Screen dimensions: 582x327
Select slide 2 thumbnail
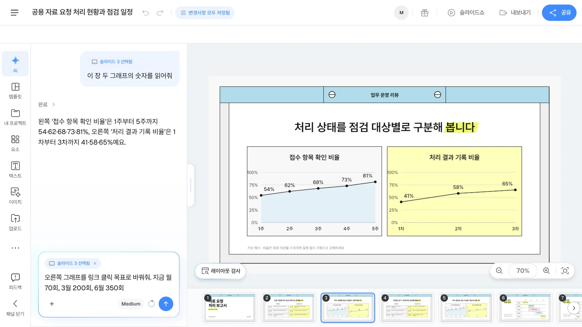[x=289, y=308]
